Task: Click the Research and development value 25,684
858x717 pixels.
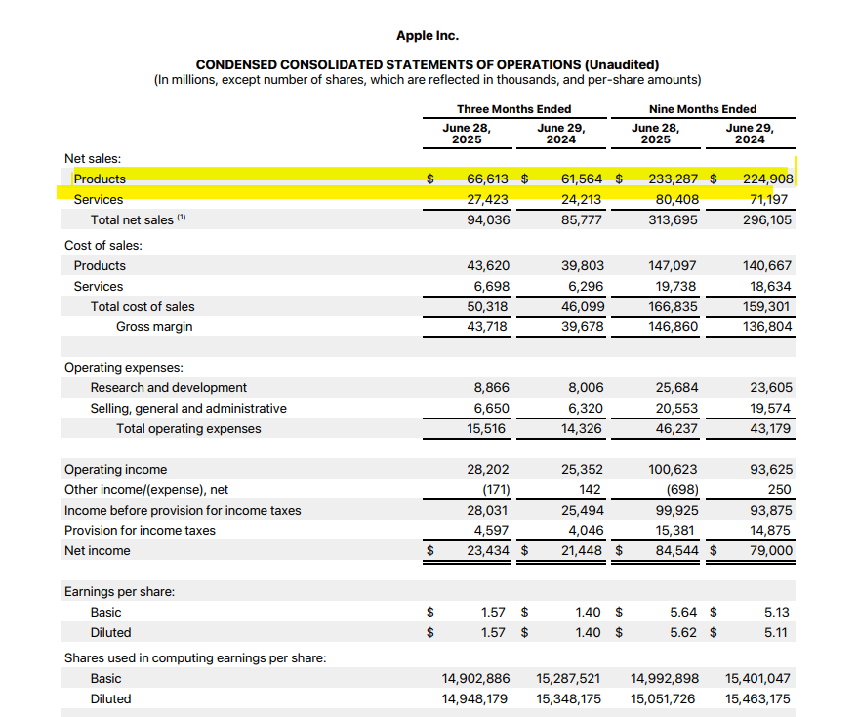Action: pyautogui.click(x=676, y=387)
